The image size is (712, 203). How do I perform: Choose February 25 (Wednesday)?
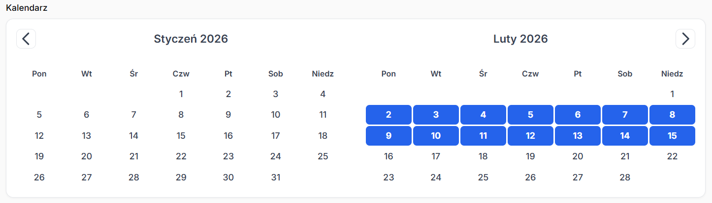tap(483, 177)
